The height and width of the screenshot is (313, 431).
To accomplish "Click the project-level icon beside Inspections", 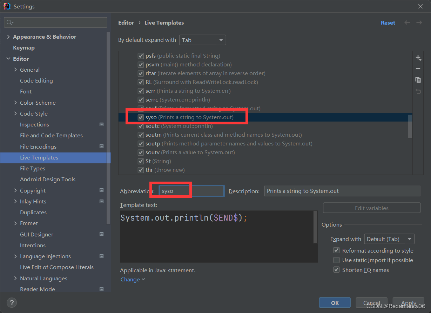I will [102, 124].
